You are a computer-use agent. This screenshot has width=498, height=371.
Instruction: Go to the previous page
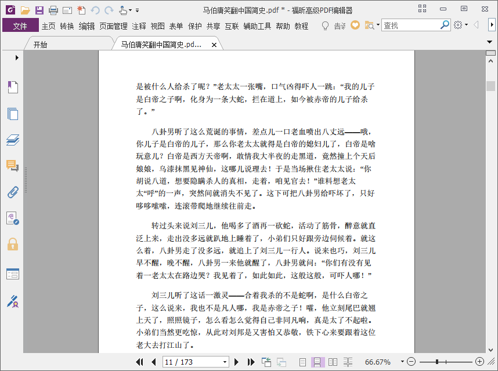[154, 362]
